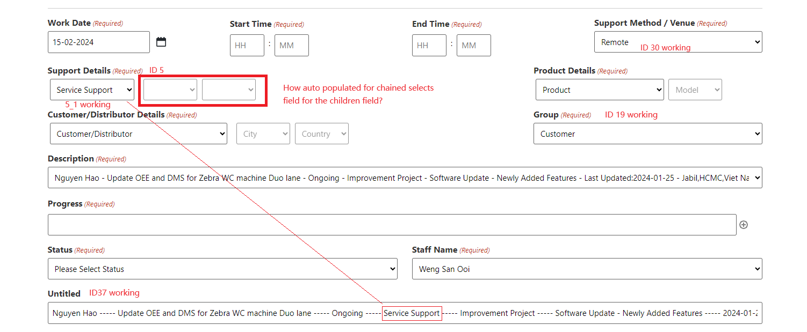Open the Description dropdown

coord(405,178)
